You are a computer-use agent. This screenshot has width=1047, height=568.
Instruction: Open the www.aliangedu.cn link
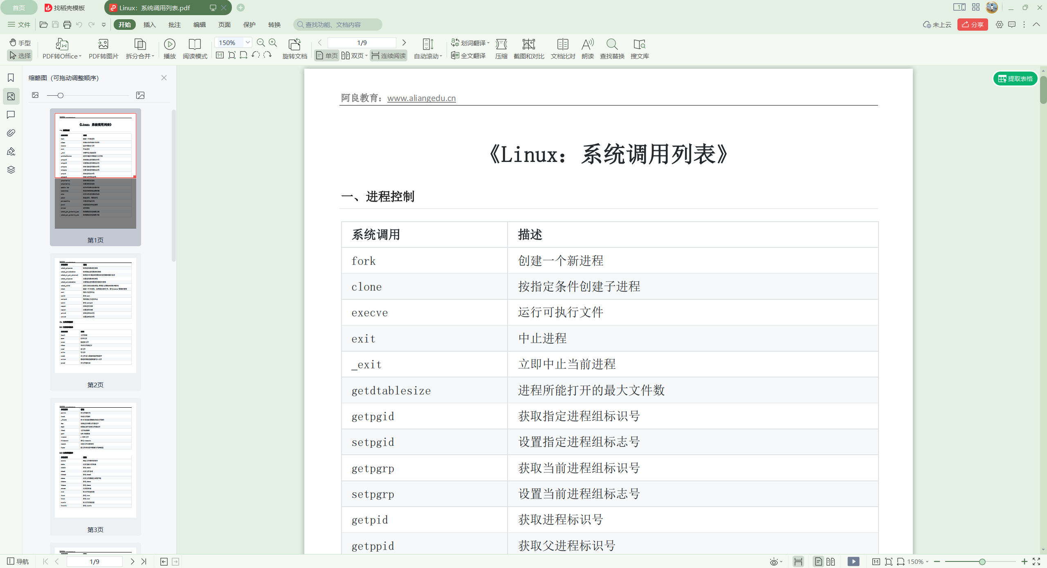421,98
